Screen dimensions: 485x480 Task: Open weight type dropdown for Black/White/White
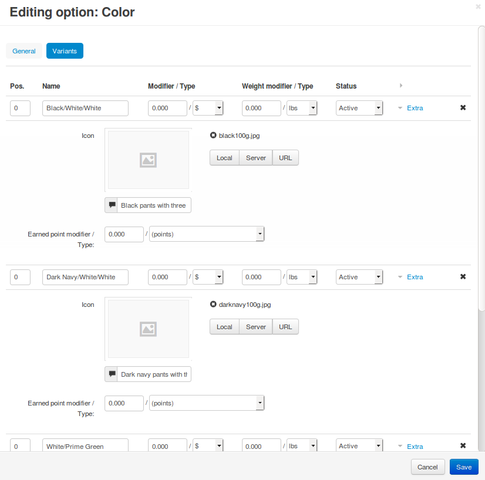[x=302, y=108]
